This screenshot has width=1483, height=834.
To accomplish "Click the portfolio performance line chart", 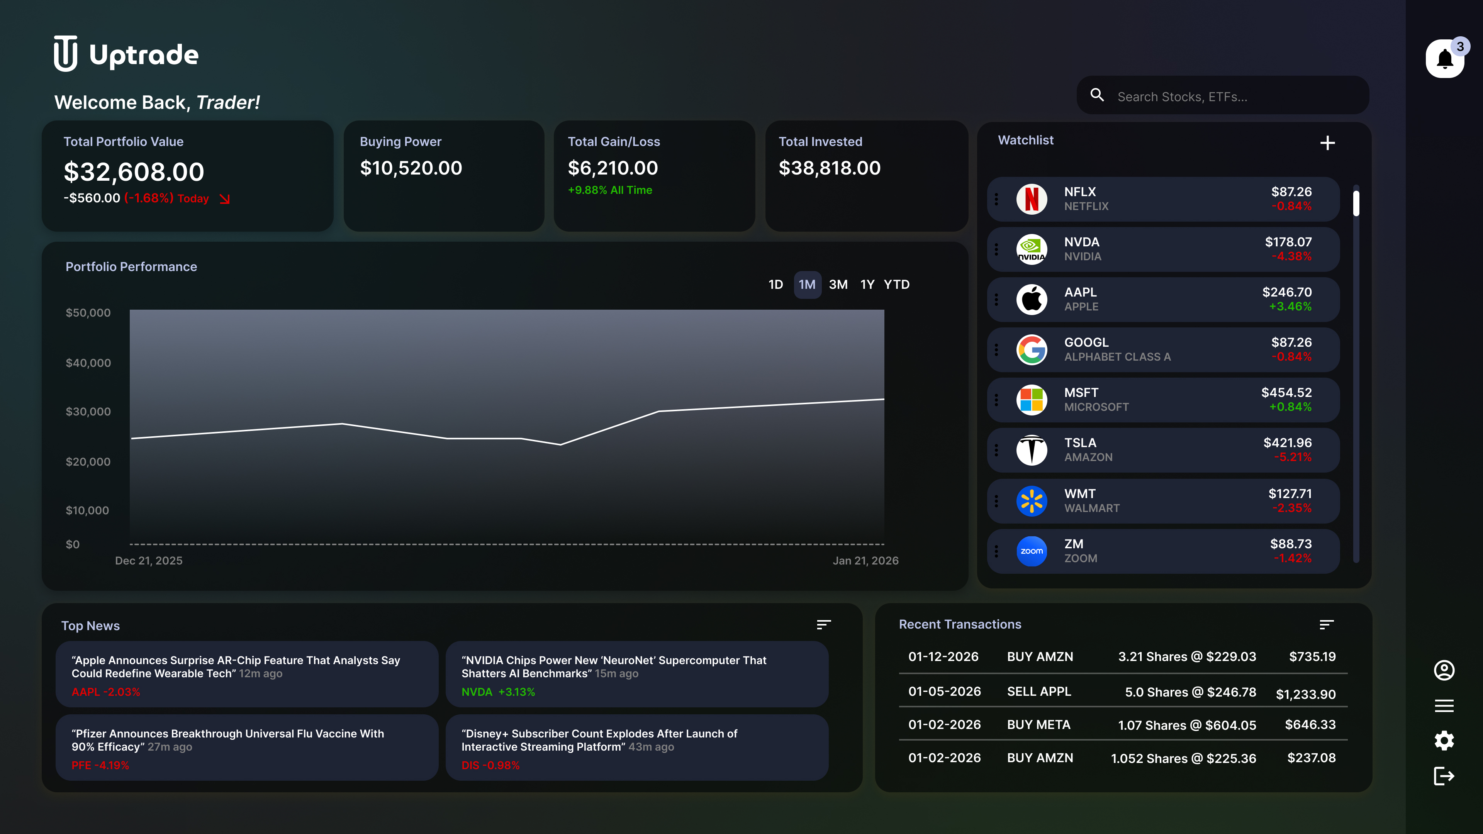I will [507, 427].
